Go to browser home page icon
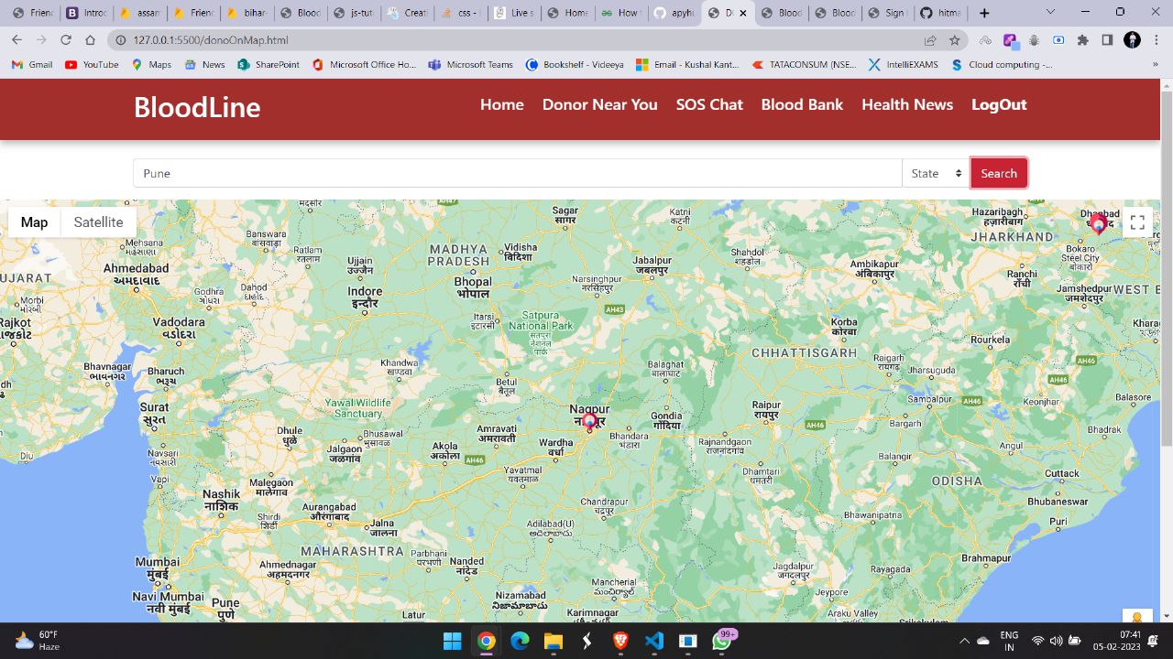The width and height of the screenshot is (1173, 659). coord(90,40)
